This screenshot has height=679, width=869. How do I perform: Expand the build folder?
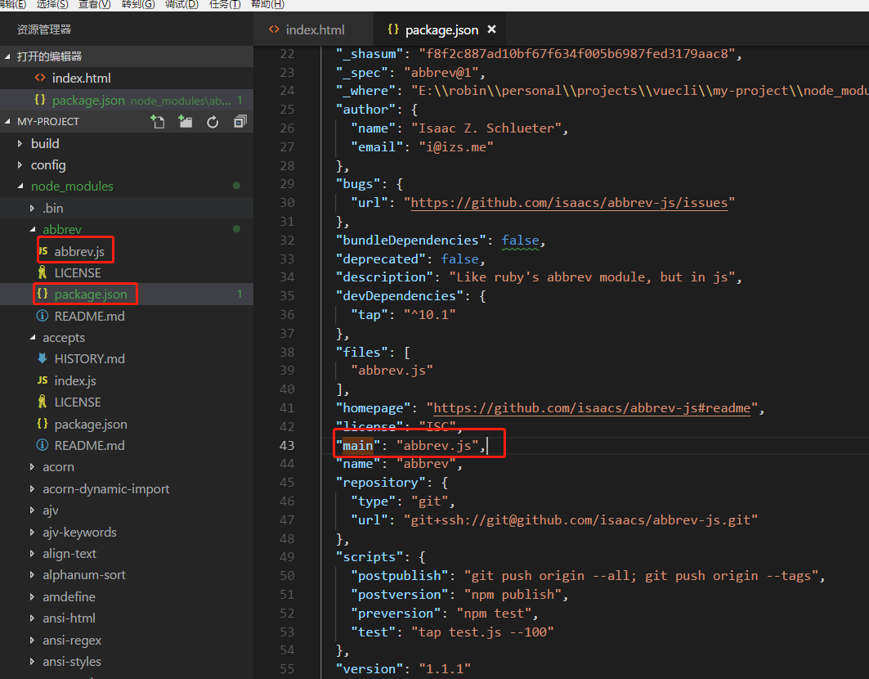tap(45, 143)
